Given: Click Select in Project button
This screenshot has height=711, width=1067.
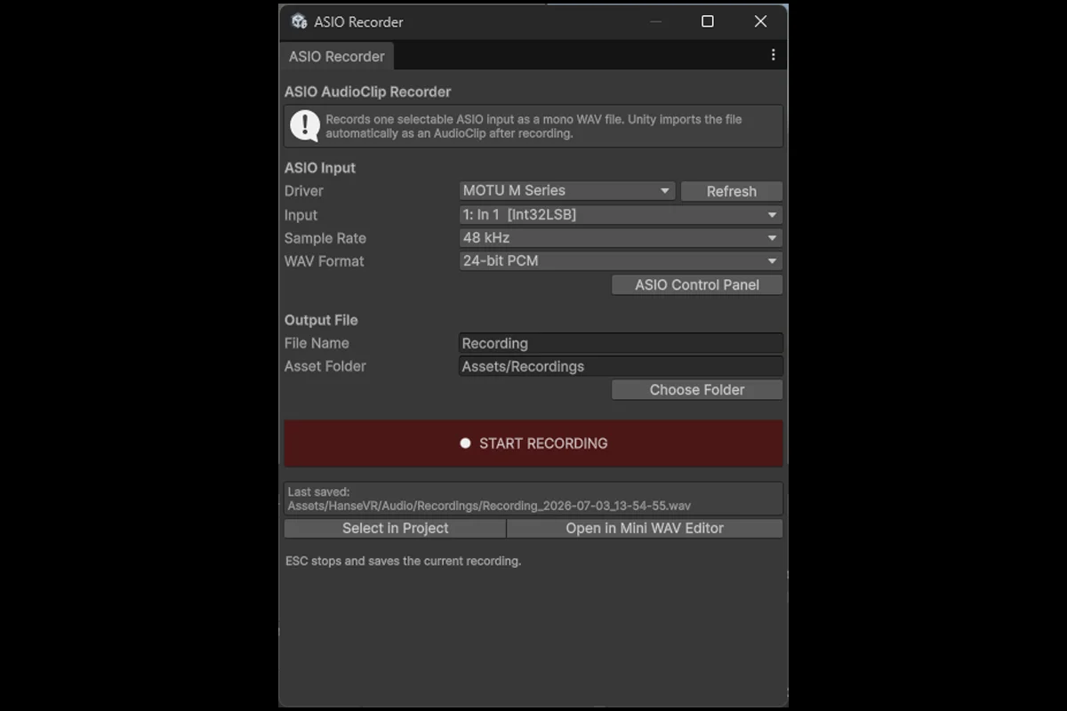Looking at the screenshot, I should (x=395, y=528).
